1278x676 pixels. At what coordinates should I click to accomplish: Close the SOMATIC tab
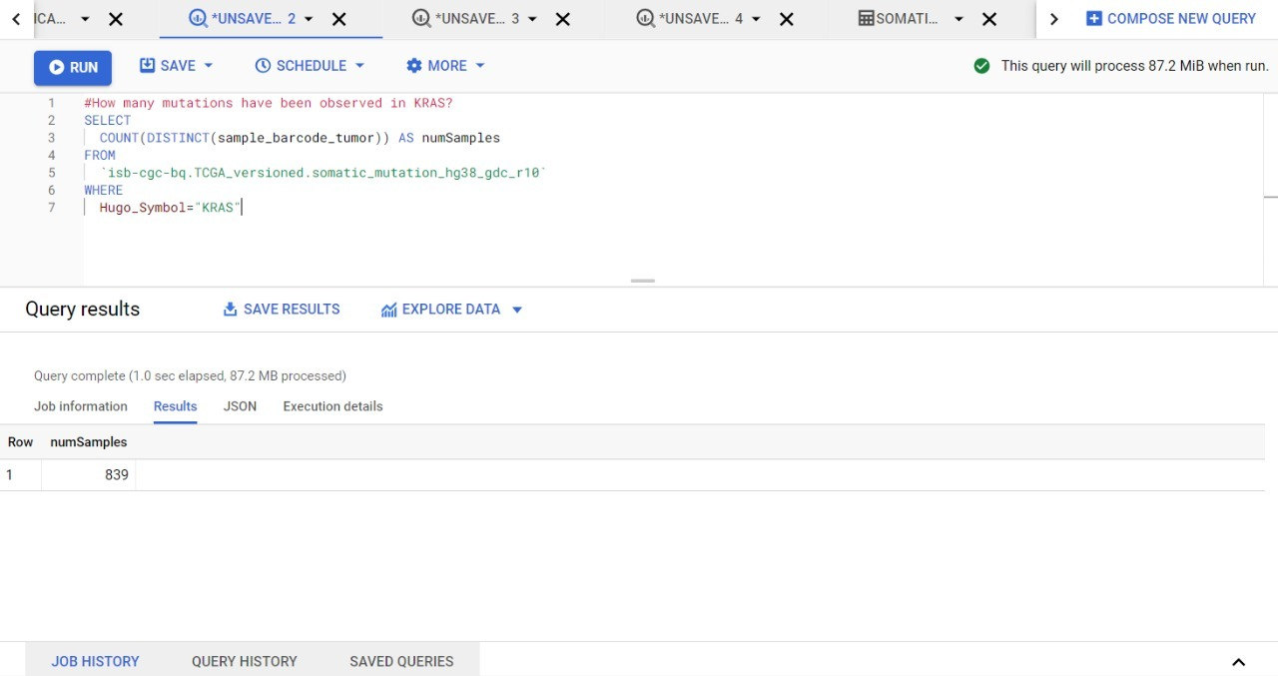(x=989, y=18)
